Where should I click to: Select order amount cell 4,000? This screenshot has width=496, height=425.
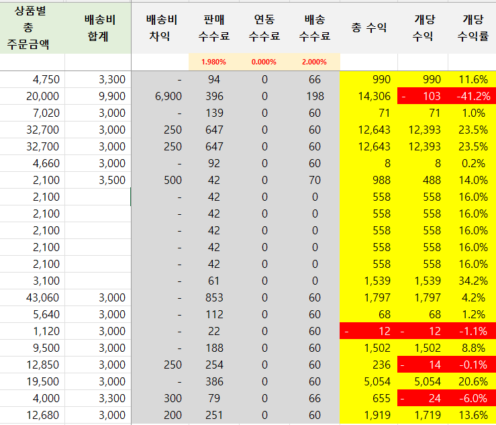32,398
